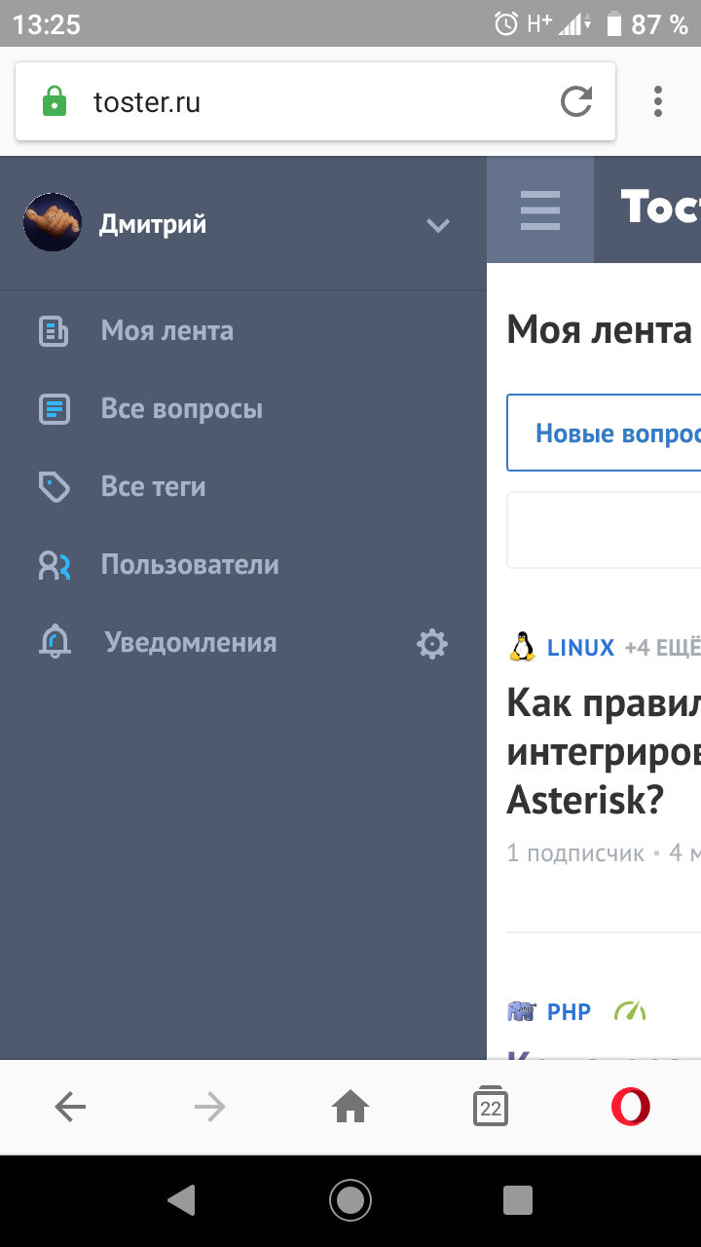Tap Дмитрий's profile avatar
Screen dimensions: 701x1247
(53, 223)
